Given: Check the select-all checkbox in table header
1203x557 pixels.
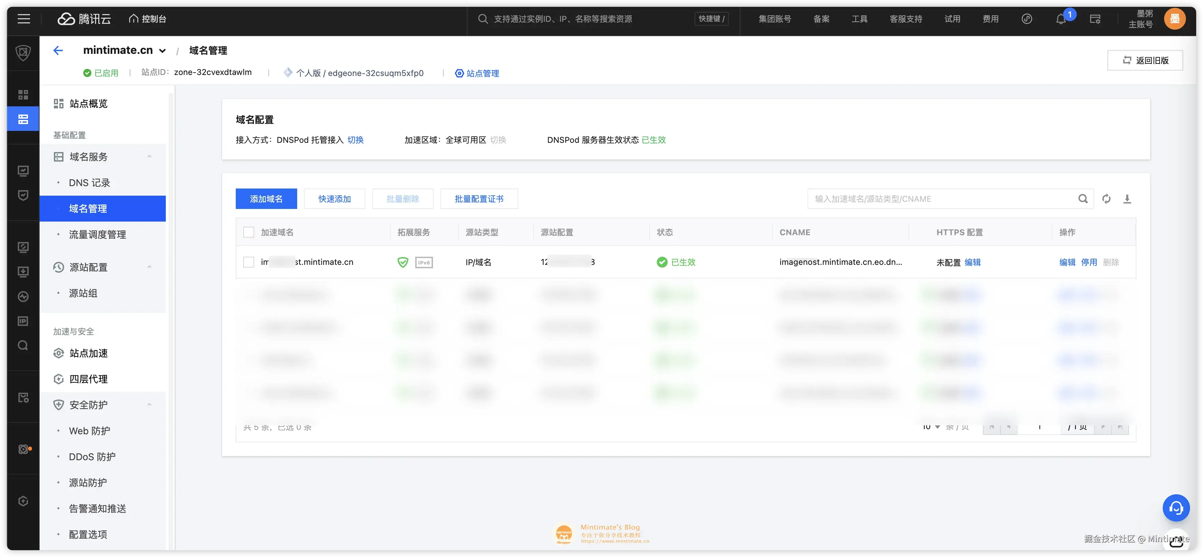Looking at the screenshot, I should click(249, 232).
